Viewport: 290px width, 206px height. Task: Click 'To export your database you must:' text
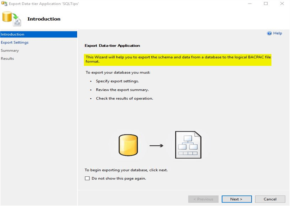pos(118,72)
